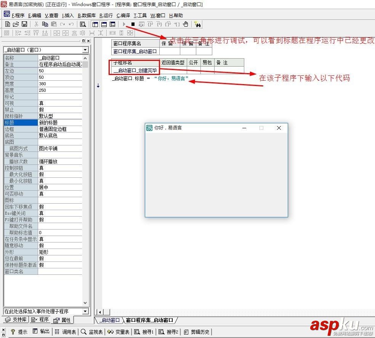Screen dimensions: 375x338
Task: Switch to the 支持库 panel tab
Action: (16, 320)
